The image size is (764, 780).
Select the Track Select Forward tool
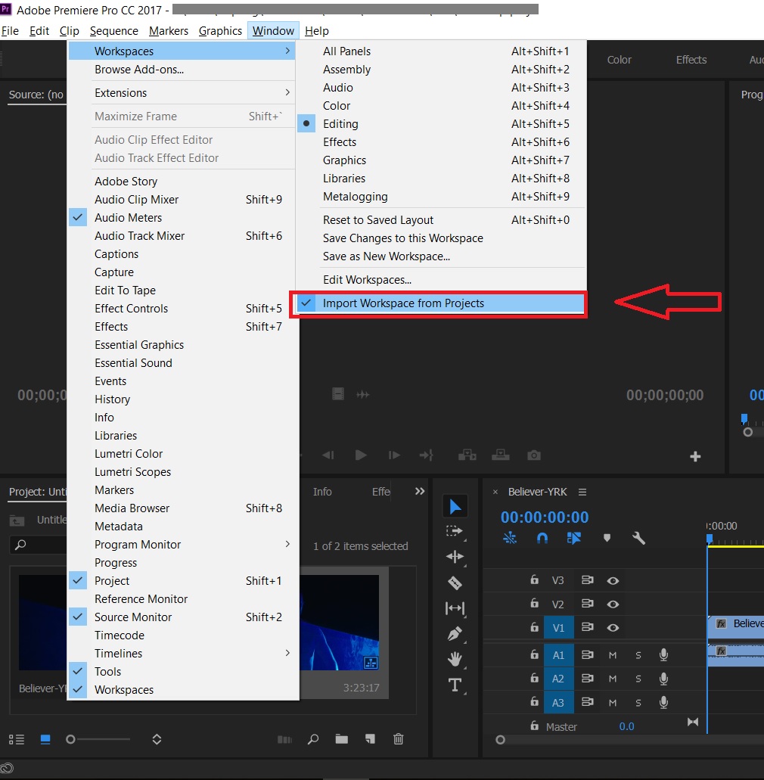coord(455,531)
